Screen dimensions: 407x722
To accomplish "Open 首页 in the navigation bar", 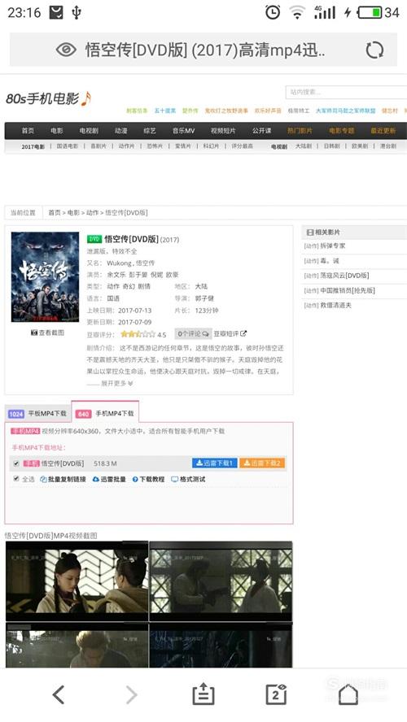I will click(x=28, y=131).
